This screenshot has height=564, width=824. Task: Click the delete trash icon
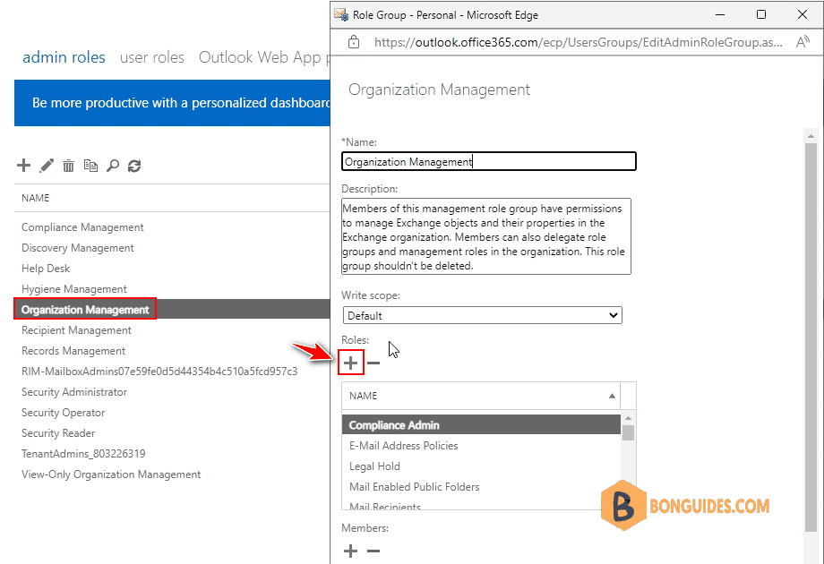tap(68, 166)
